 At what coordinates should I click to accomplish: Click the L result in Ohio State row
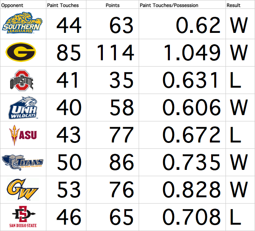pos(235,81)
